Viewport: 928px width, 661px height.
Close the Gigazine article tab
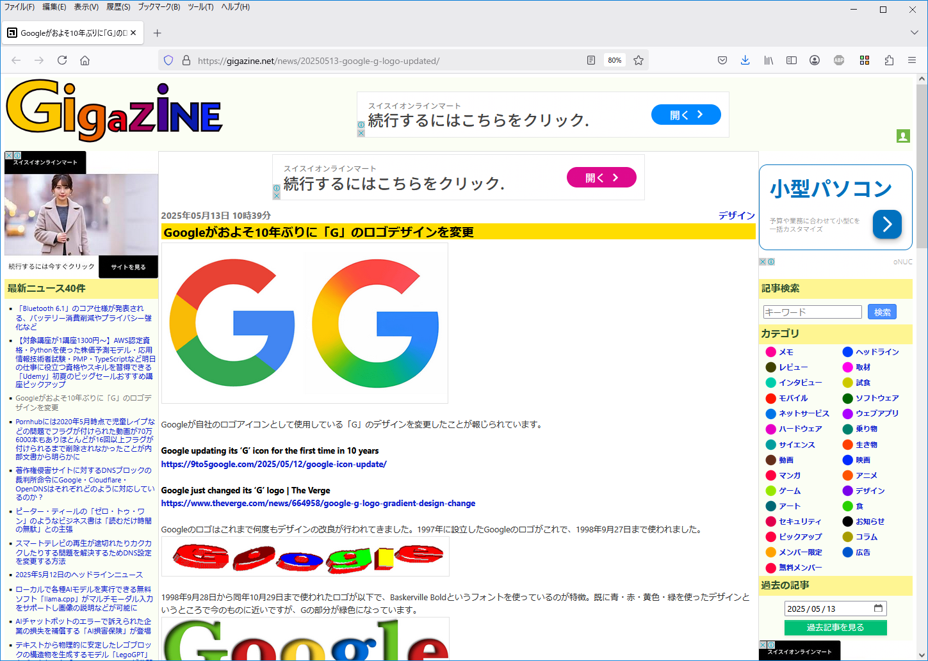(x=133, y=33)
